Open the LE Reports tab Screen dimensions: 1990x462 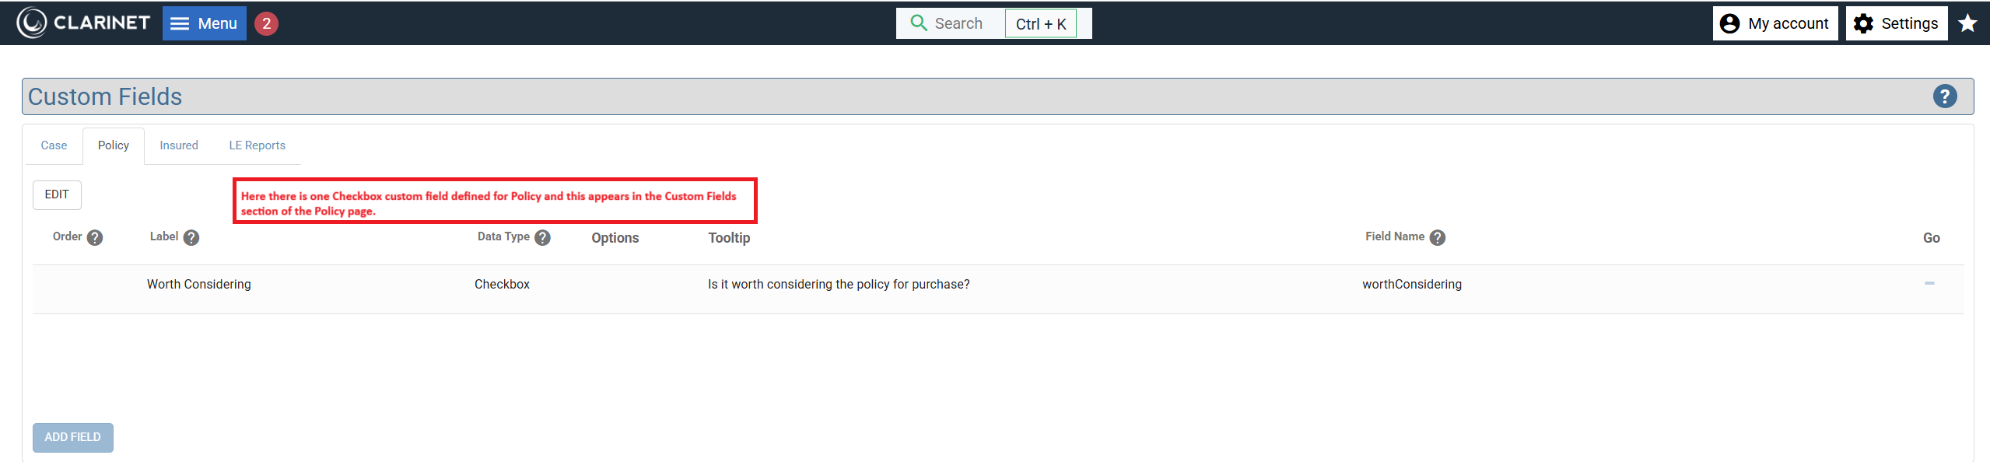(257, 145)
